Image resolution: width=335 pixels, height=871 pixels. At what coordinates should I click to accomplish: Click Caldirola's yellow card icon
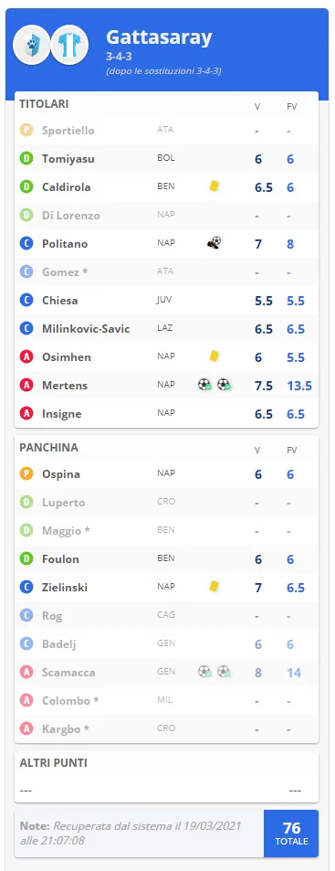pos(215,186)
